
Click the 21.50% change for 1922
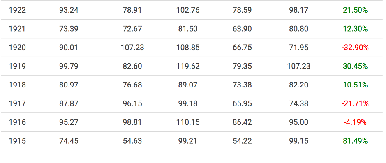coord(355,10)
